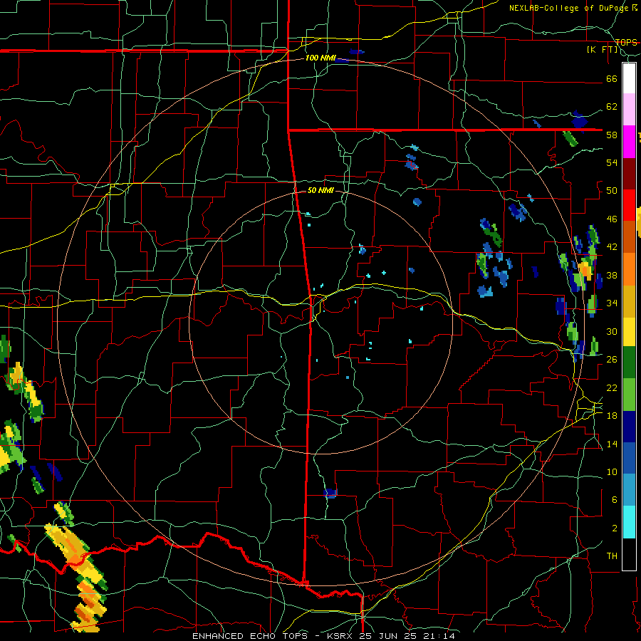Click the navy diamond echo in upper right
Viewport: 641px width, 641px height.
click(579, 120)
